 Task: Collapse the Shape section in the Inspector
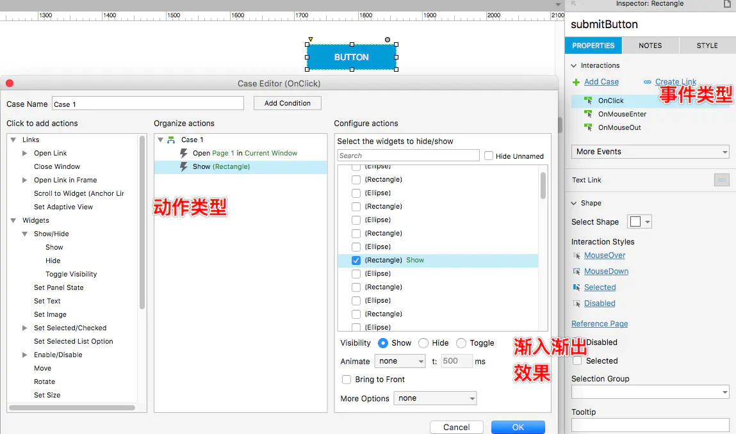573,203
